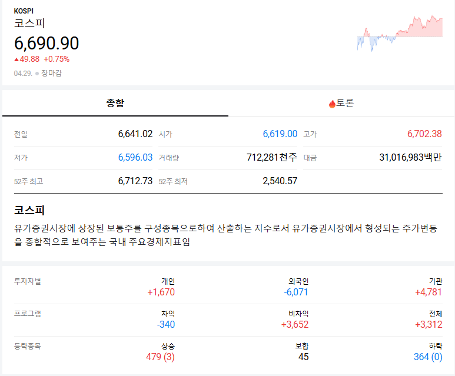This screenshot has width=455, height=376.
Task: Click the 개인 column header
Action: click(168, 281)
